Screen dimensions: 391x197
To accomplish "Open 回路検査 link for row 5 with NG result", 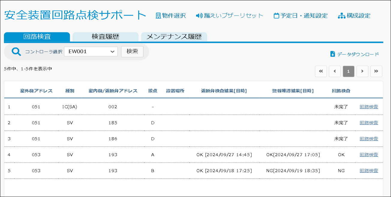I will tap(369, 171).
